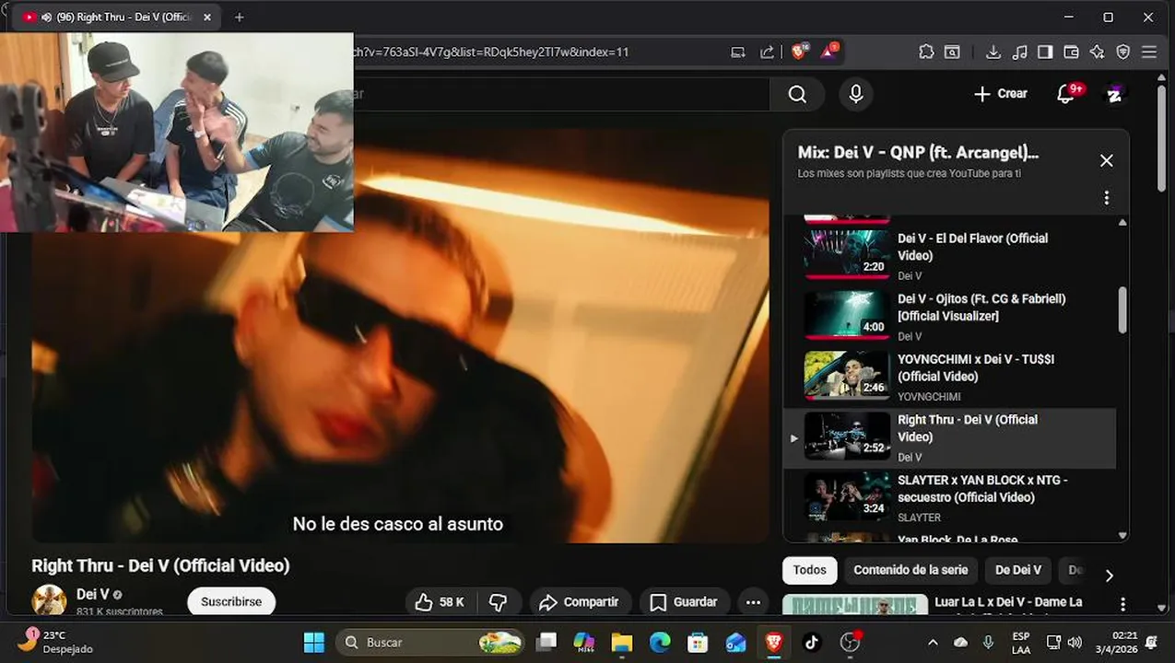Click Compartir share button

[580, 602]
